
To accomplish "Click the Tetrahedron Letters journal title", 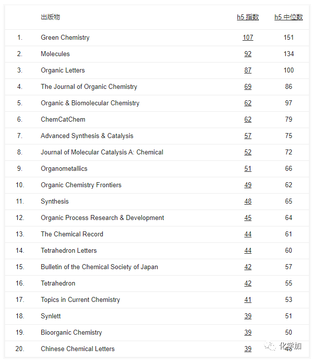I will pyautogui.click(x=69, y=251).
